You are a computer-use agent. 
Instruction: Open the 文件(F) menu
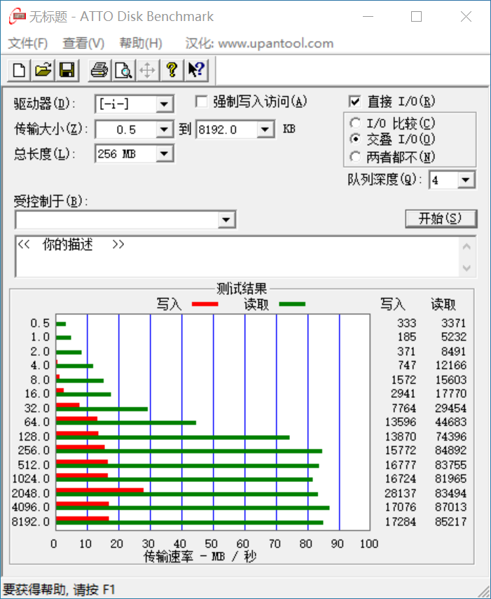click(x=27, y=43)
